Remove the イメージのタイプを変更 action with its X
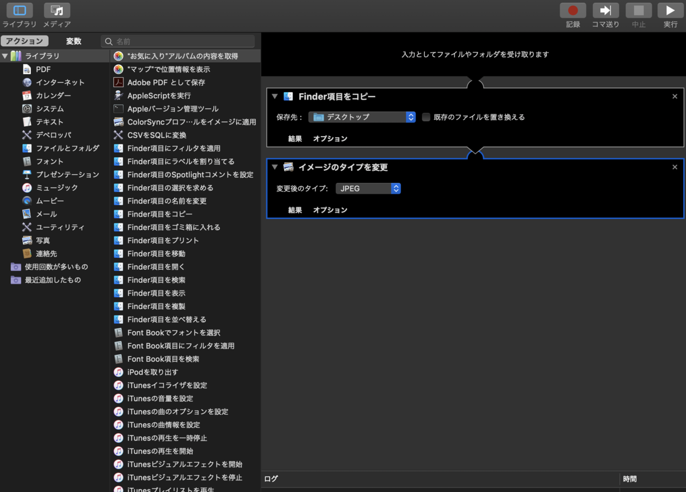The height and width of the screenshot is (492, 686). pos(675,167)
